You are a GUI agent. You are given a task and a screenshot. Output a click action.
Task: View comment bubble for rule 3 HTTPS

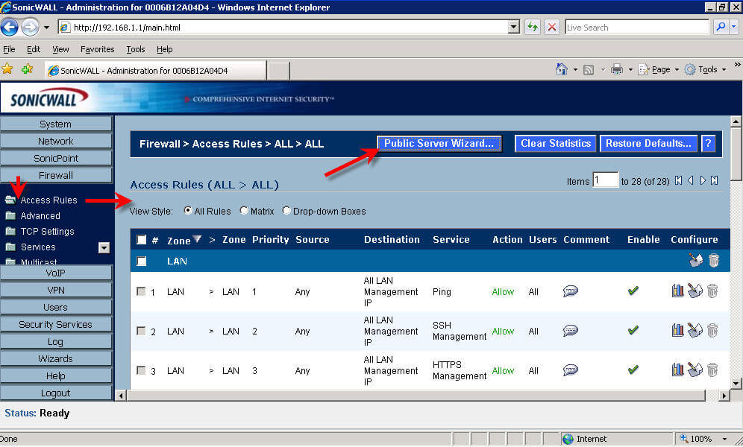[571, 370]
